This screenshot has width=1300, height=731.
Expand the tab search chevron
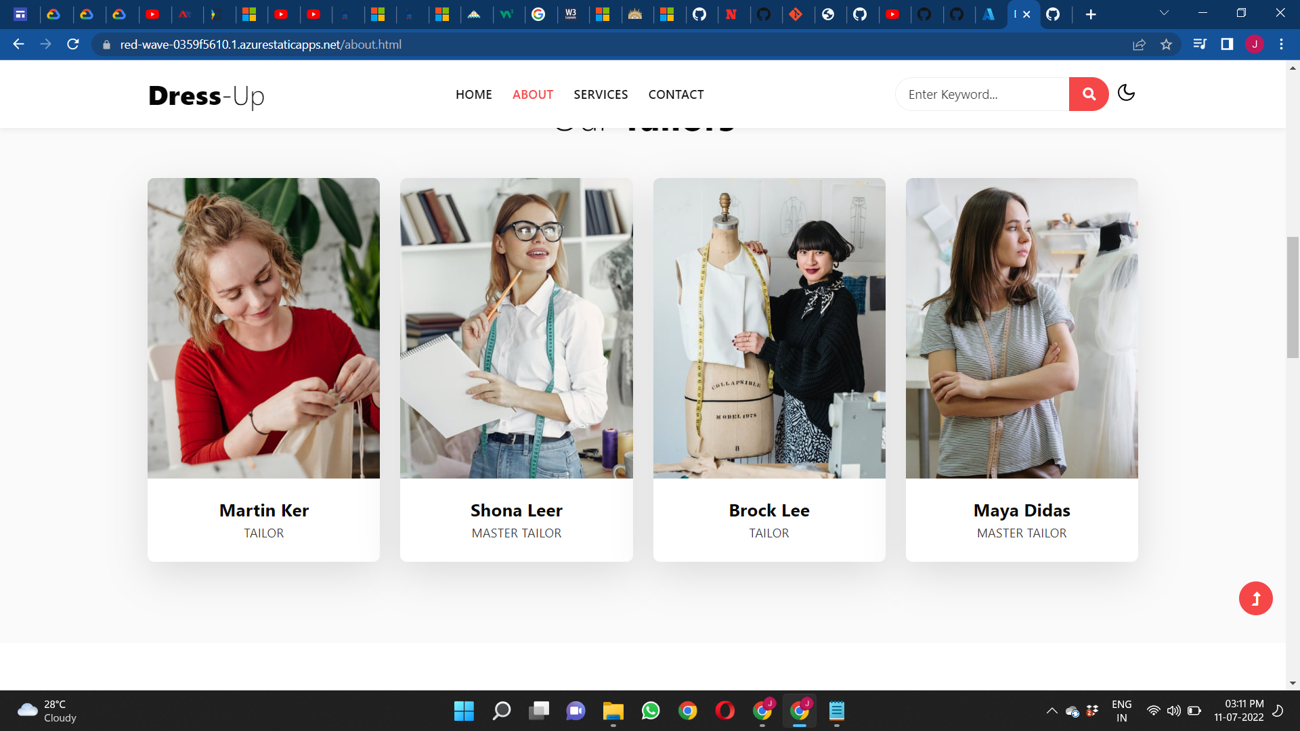click(1164, 13)
